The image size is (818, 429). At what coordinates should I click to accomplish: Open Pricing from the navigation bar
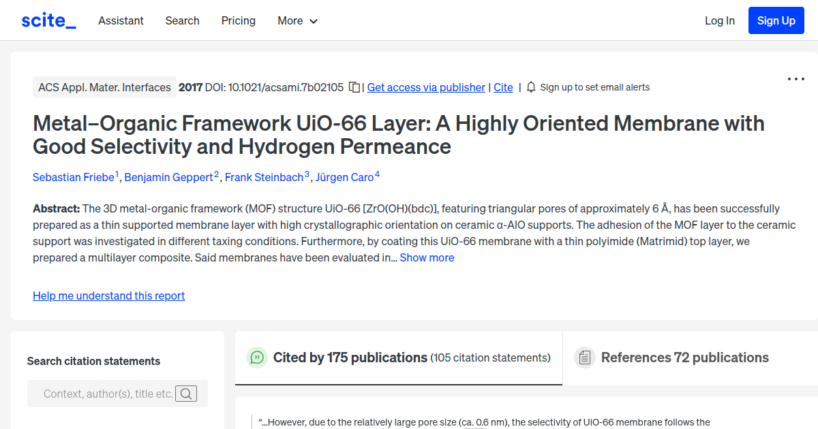[x=238, y=21]
